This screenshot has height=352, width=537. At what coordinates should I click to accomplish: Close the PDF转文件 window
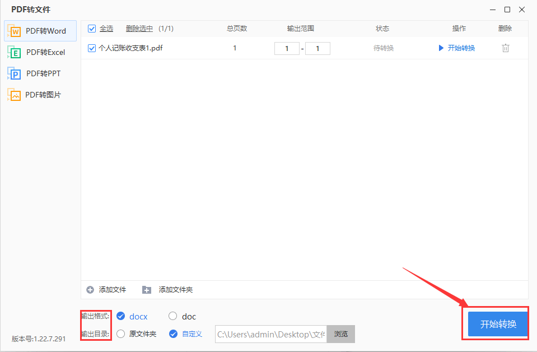522,10
